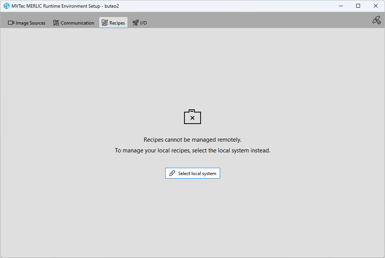This screenshot has width=385, height=258.
Task: Click the window title text 'buteo2'
Action: coord(111,6)
